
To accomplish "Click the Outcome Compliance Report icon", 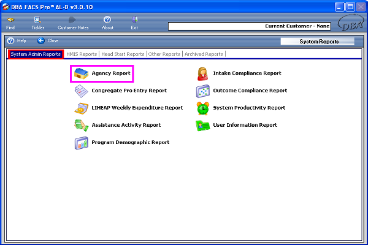I will [203, 91].
